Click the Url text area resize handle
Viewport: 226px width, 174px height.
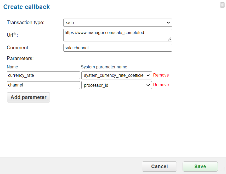[x=169, y=39]
